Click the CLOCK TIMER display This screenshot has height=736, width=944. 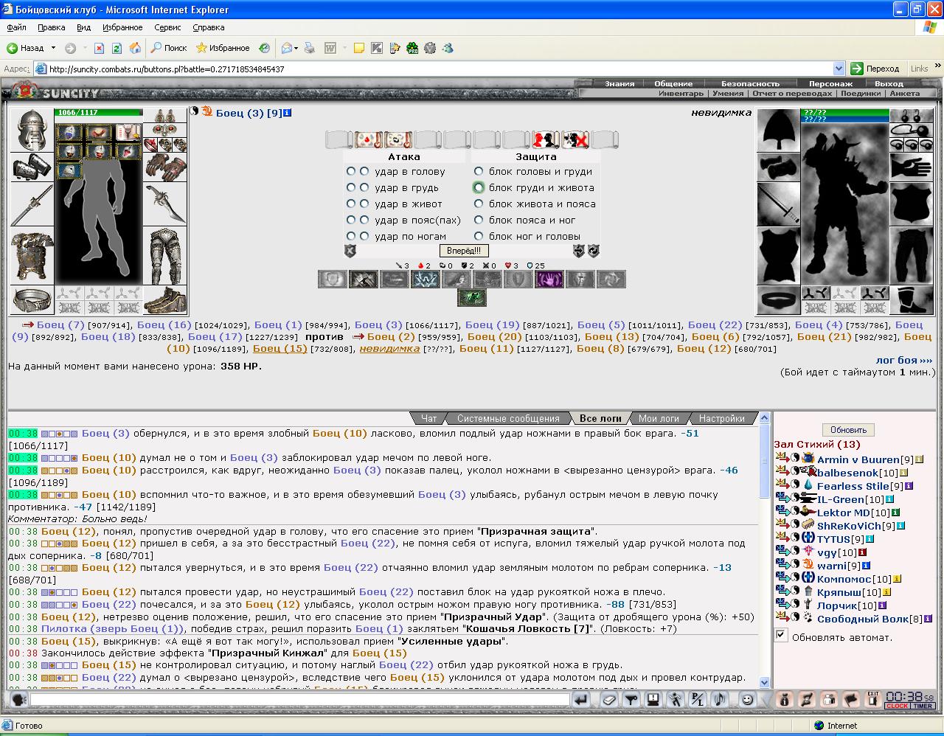pos(910,699)
